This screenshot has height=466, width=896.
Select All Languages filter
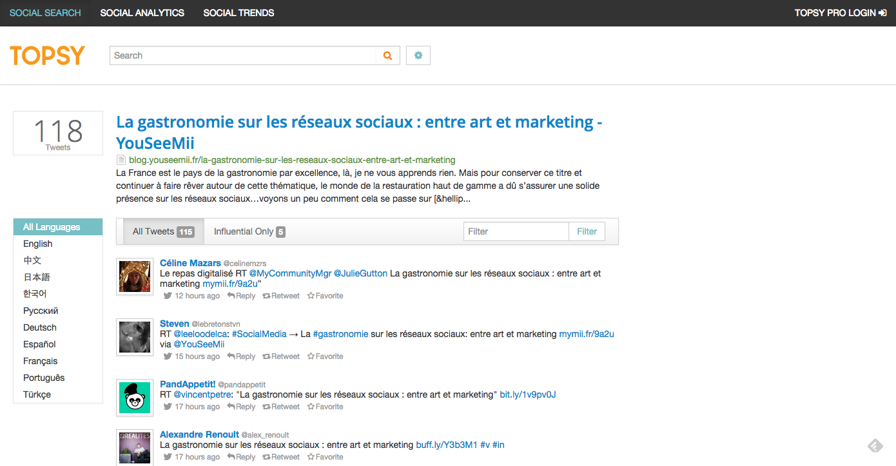58,227
